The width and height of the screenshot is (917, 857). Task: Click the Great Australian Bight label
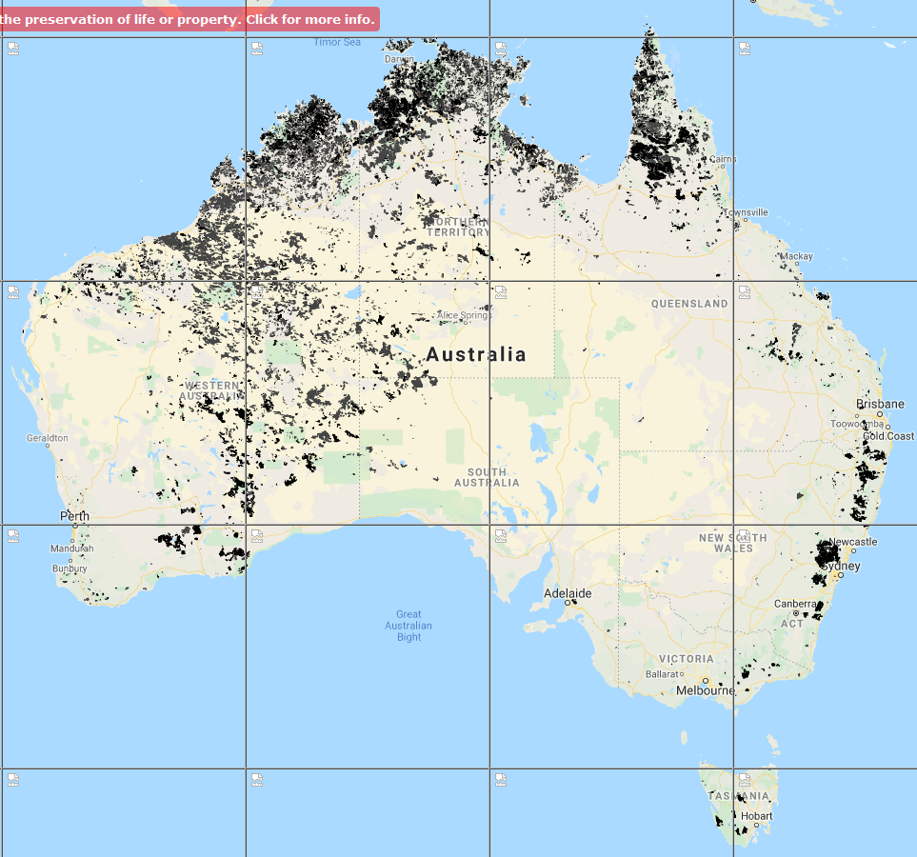point(409,626)
